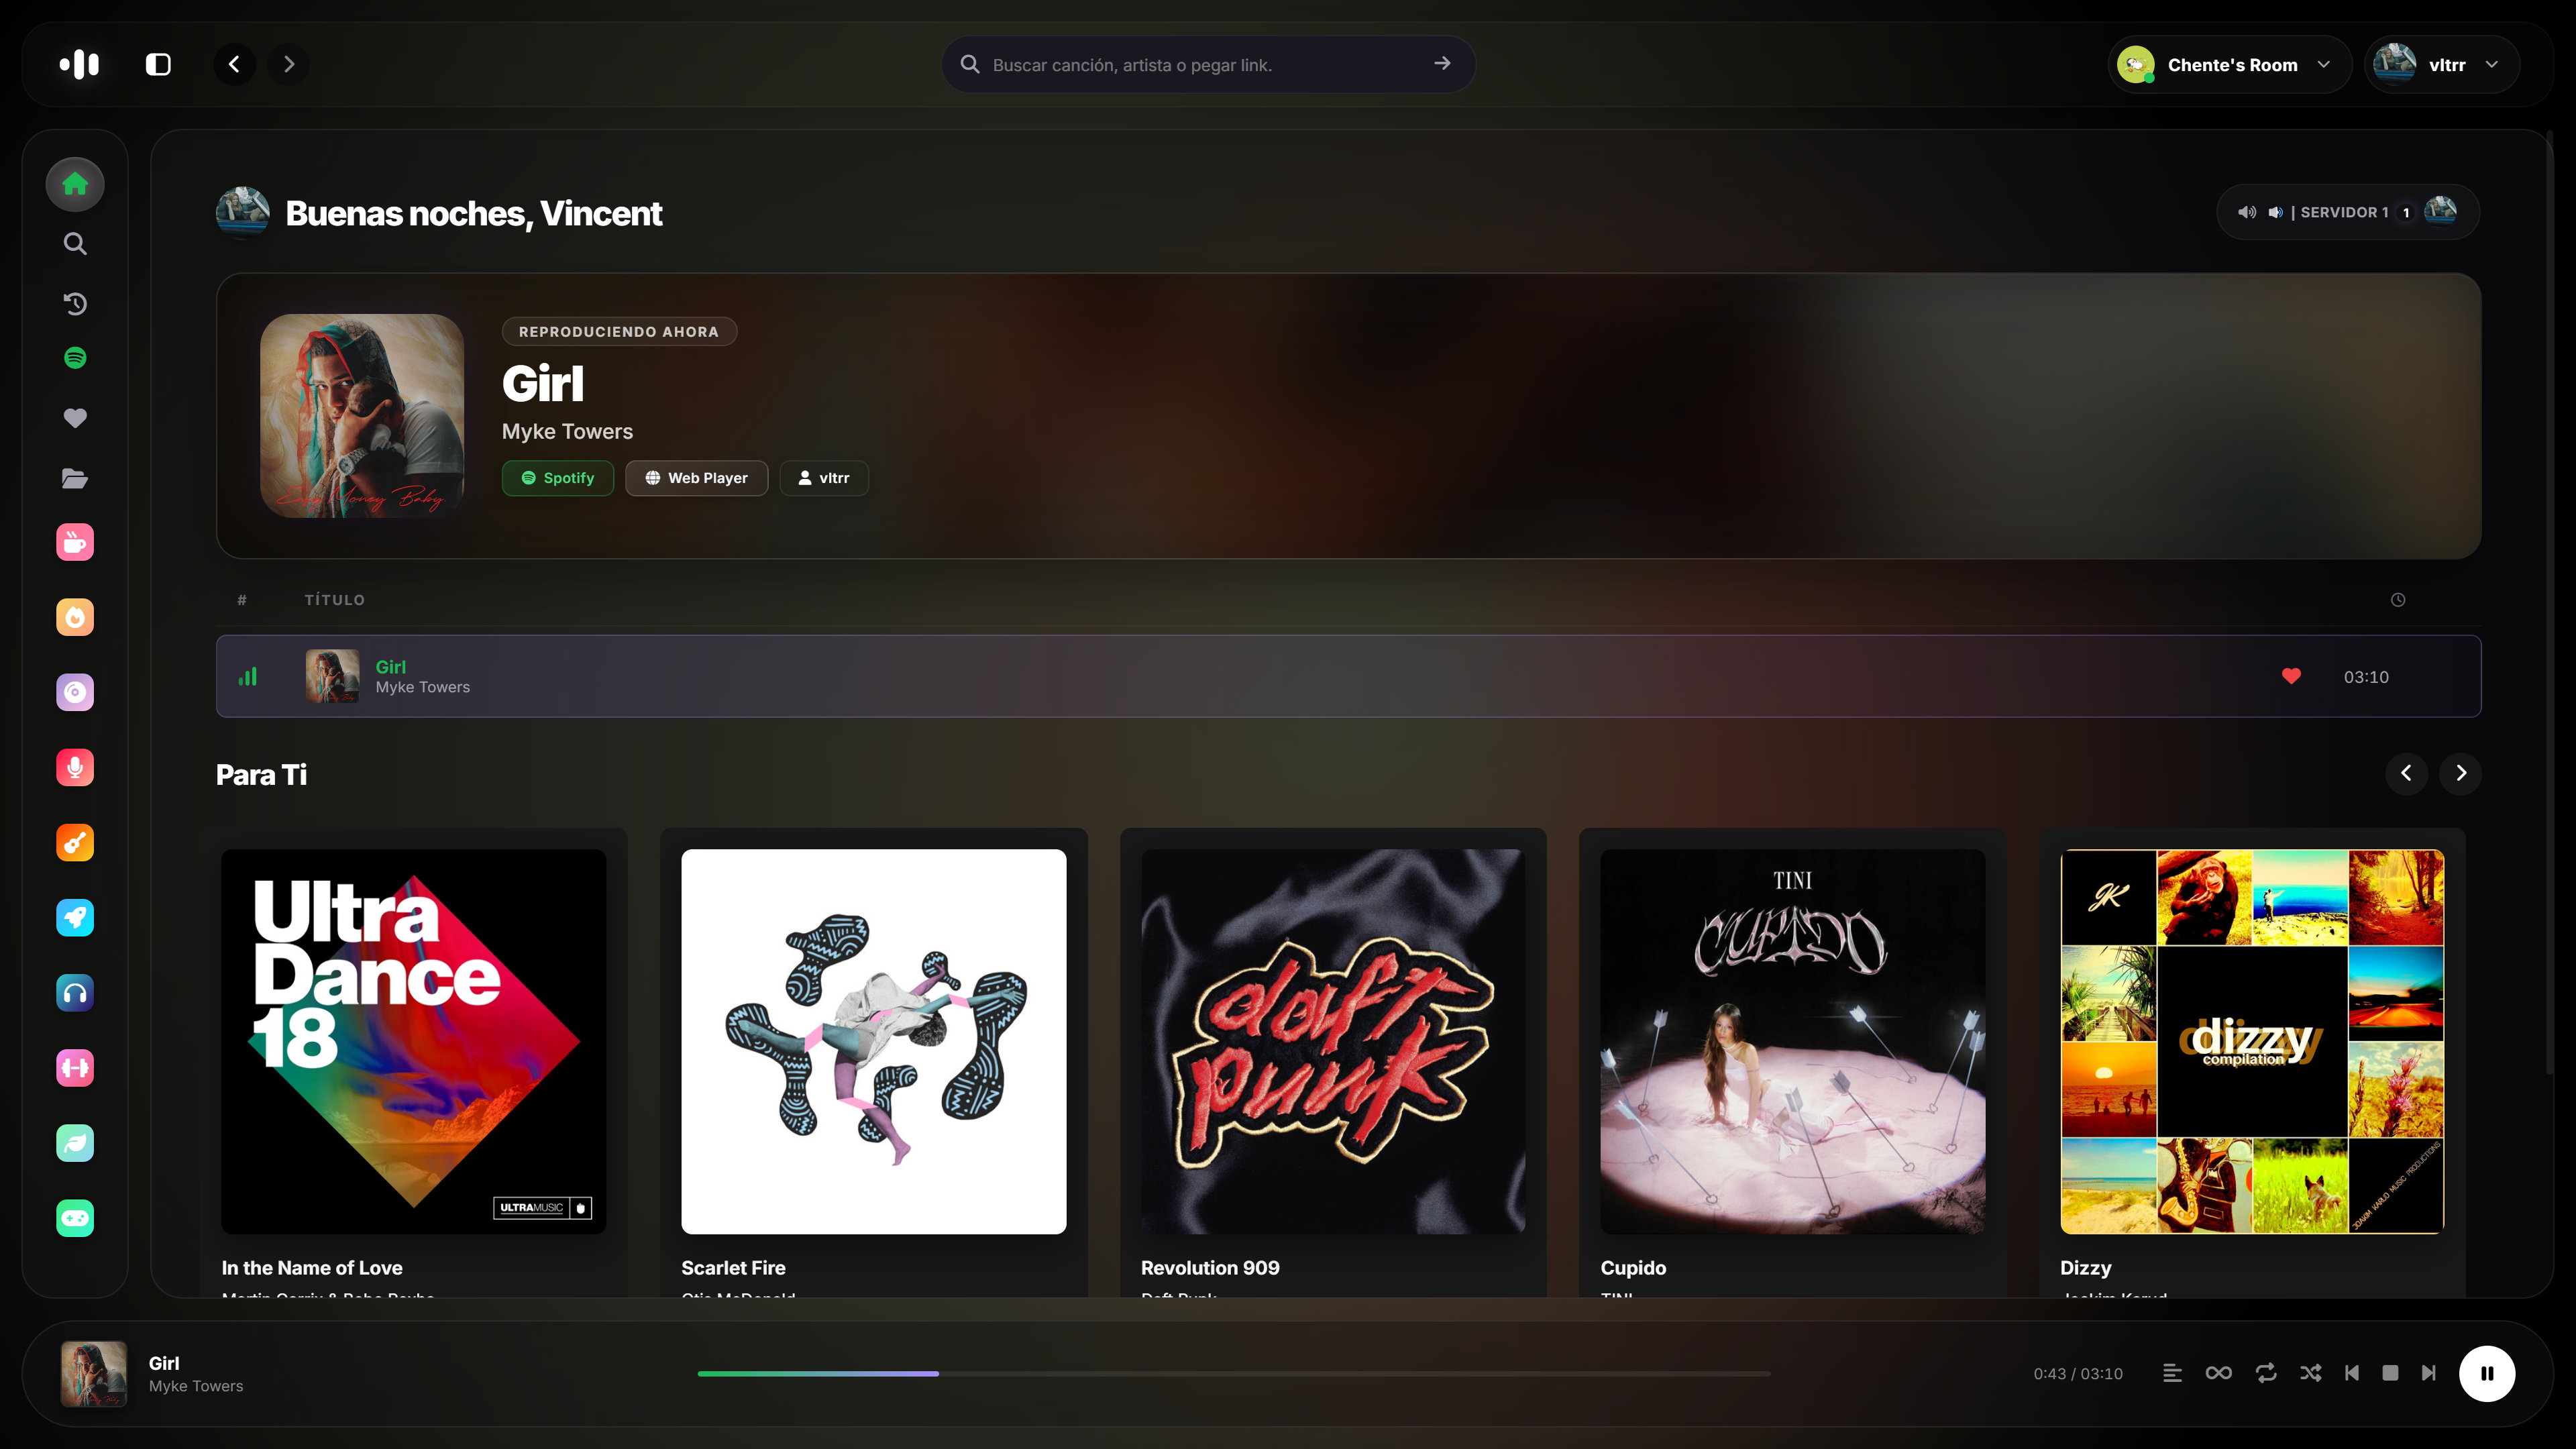Select the blue rocket category
The image size is (2576, 1449).
pos(75,917)
